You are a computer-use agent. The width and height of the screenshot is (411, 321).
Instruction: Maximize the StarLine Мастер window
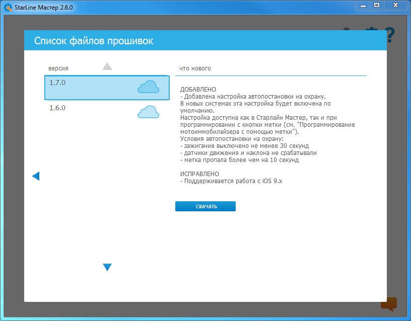pyautogui.click(x=376, y=6)
